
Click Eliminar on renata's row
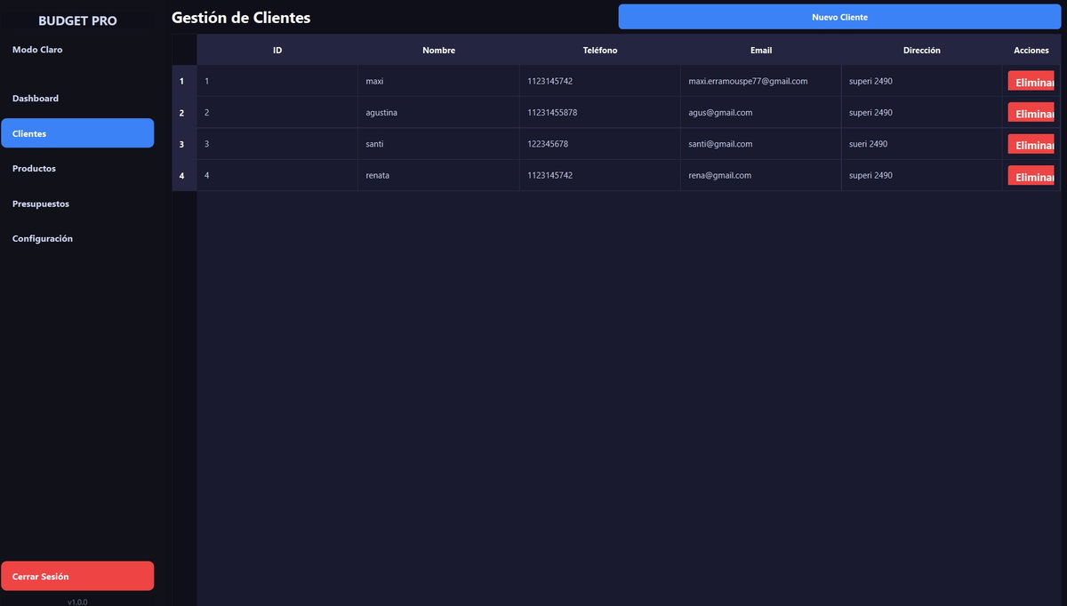(x=1031, y=176)
